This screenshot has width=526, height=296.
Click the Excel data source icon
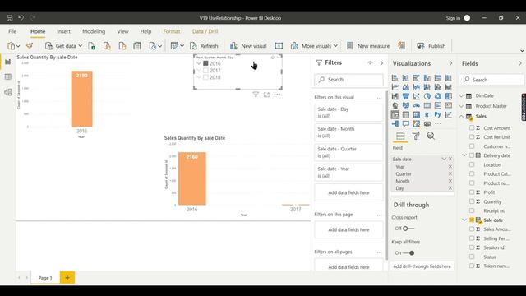[x=91, y=46]
